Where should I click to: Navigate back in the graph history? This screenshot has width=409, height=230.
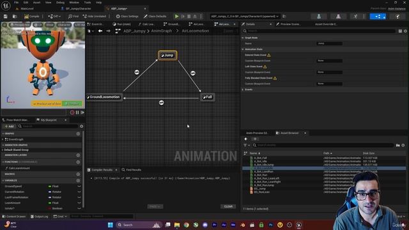coord(100,31)
